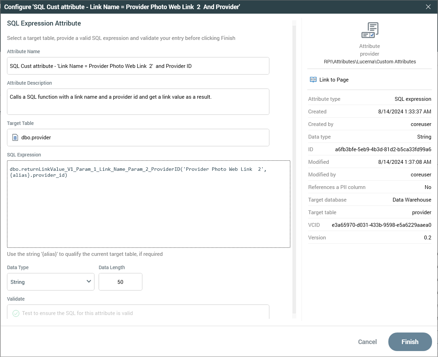Click the Data Length field showing 50

120,282
